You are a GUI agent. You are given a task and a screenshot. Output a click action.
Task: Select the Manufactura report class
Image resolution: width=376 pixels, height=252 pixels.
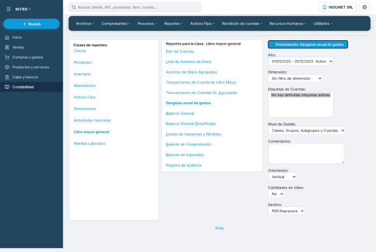[x=85, y=86]
